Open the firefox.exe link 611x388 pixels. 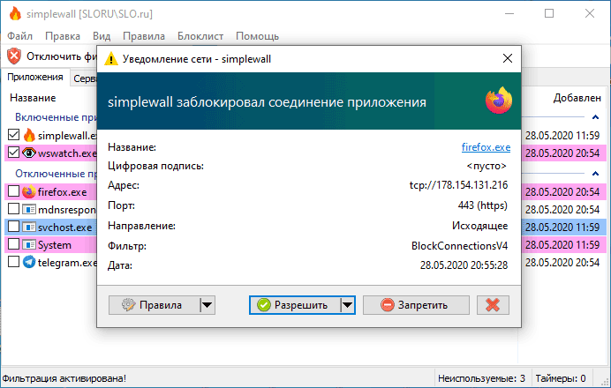click(486, 147)
